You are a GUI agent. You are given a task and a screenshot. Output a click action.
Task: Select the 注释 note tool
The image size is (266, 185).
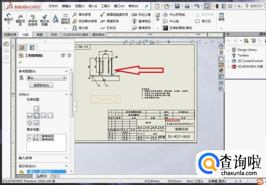tap(55, 18)
